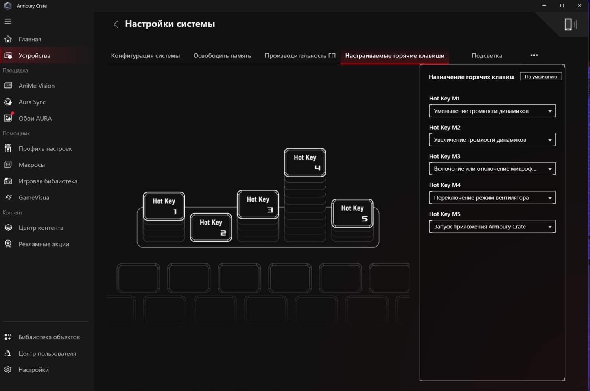The width and height of the screenshot is (590, 391).
Task: Toggle the hamburger menu icon
Action: [8, 21]
